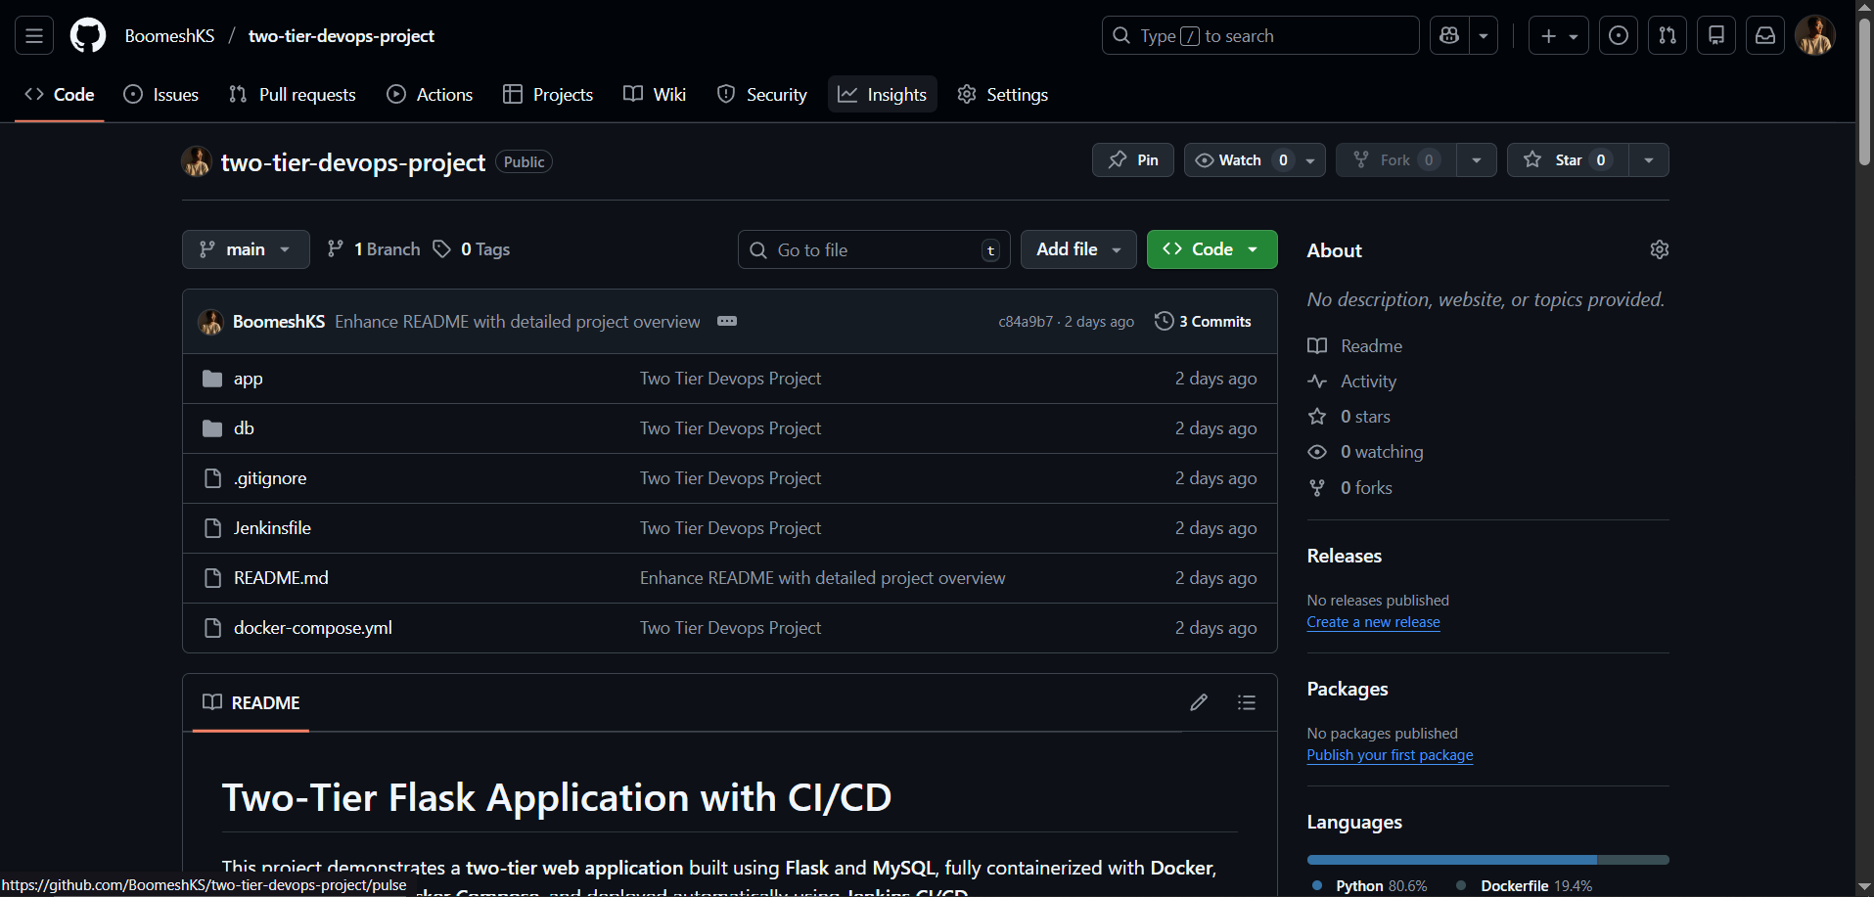Open the docker-compose.yml file
The height and width of the screenshot is (897, 1874).
pos(312,627)
